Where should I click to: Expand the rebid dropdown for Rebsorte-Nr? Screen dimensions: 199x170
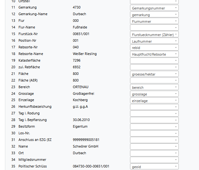pos(154,48)
